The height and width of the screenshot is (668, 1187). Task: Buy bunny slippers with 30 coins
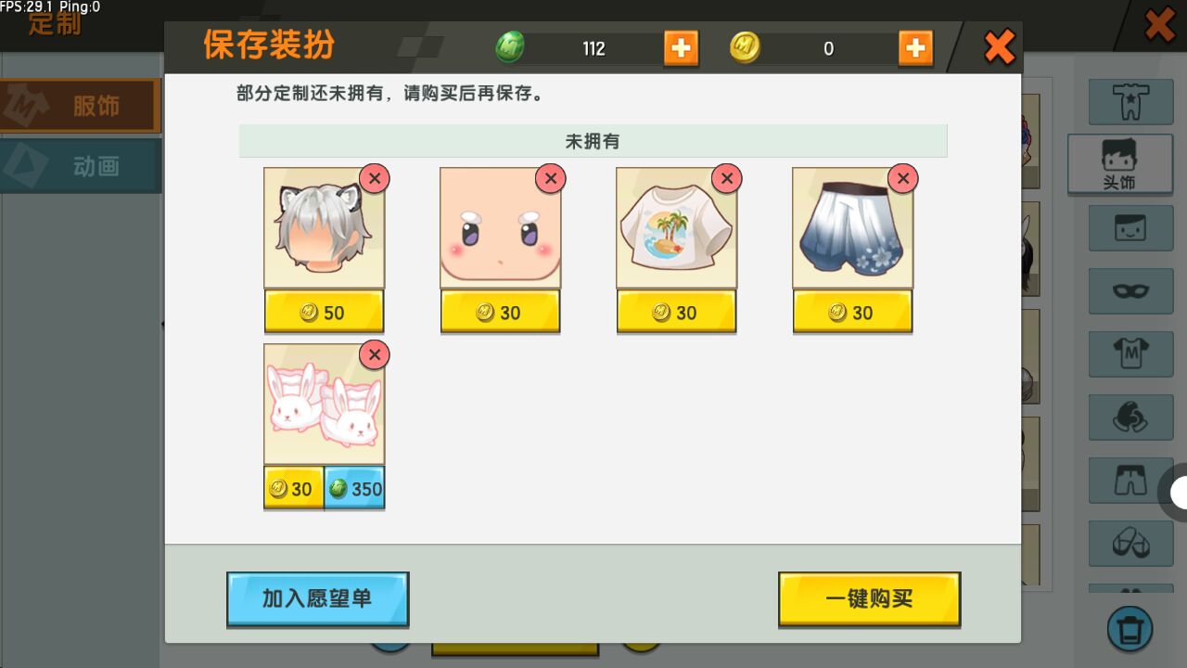pos(294,488)
